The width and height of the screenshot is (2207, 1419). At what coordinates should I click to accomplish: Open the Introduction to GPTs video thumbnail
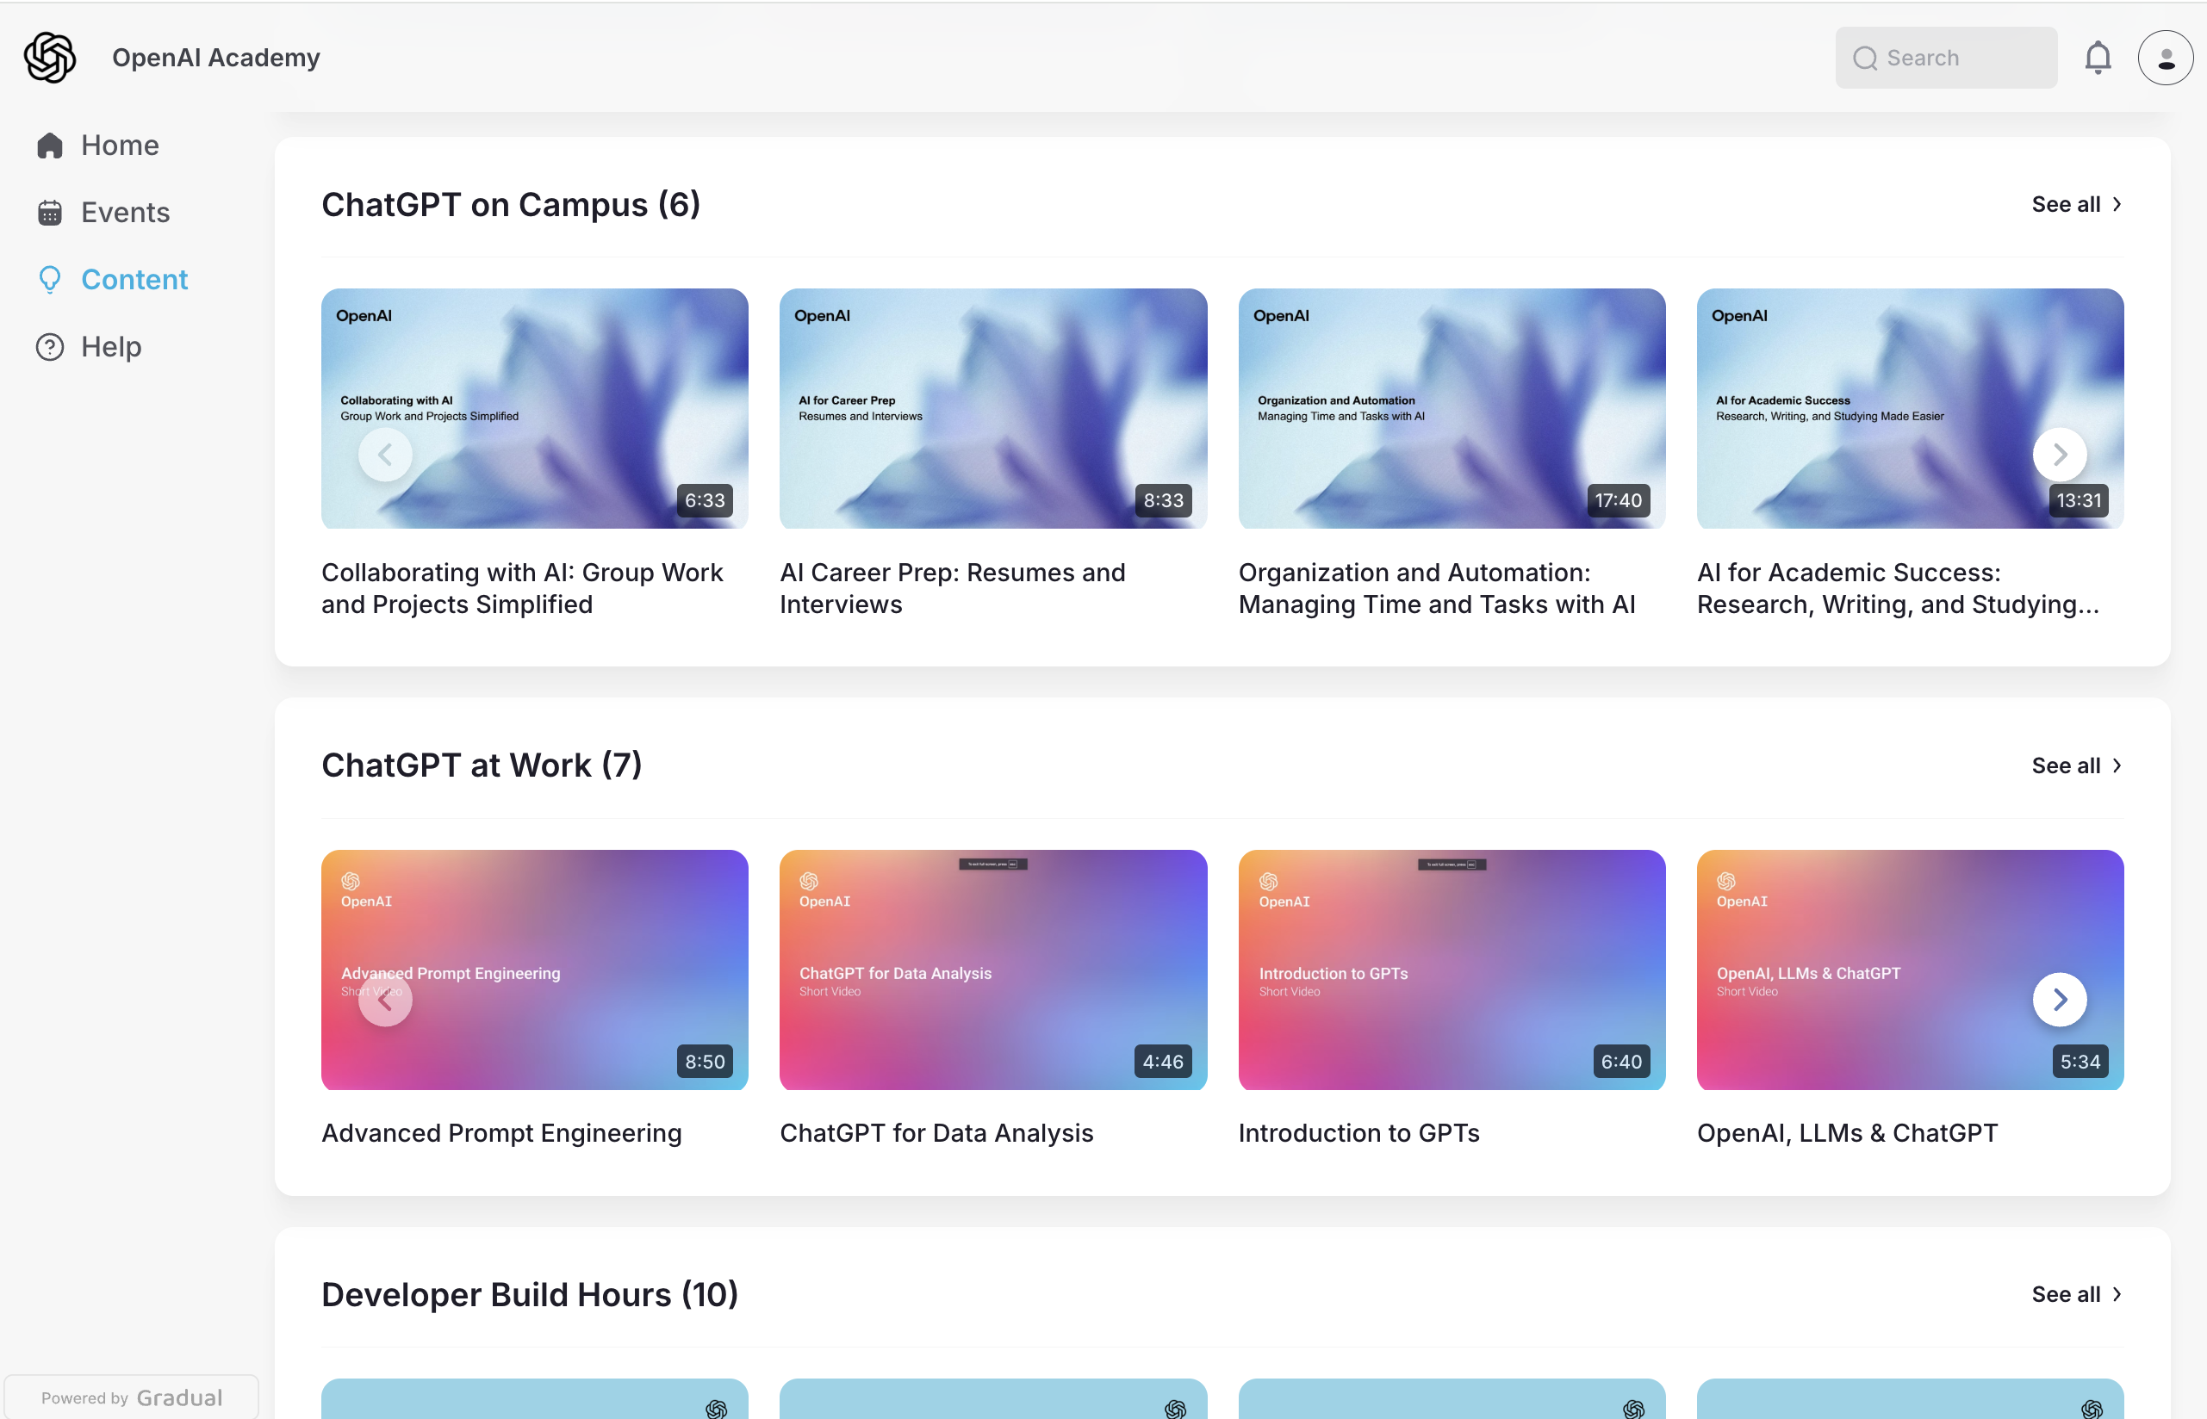[1451, 970]
